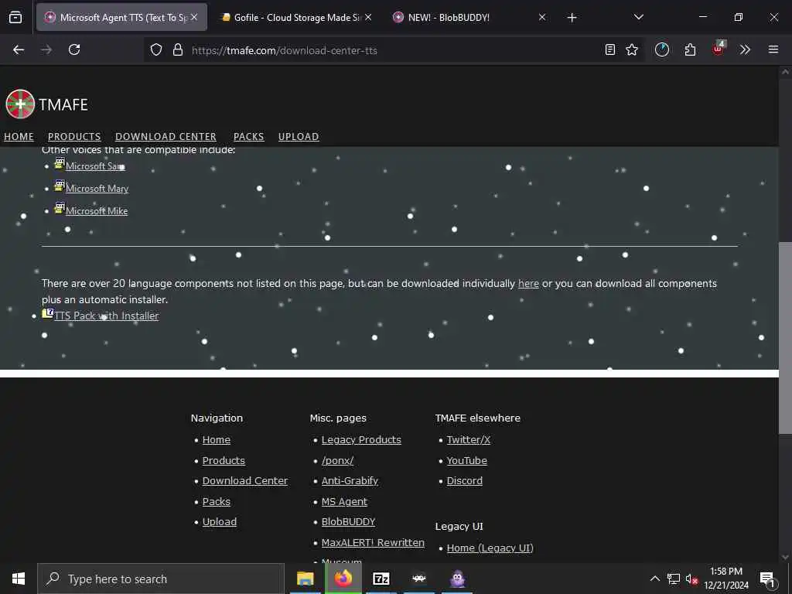Screen dimensions: 792x594
Task: Click the page vertical scrollbar thumb
Action: coord(785,337)
